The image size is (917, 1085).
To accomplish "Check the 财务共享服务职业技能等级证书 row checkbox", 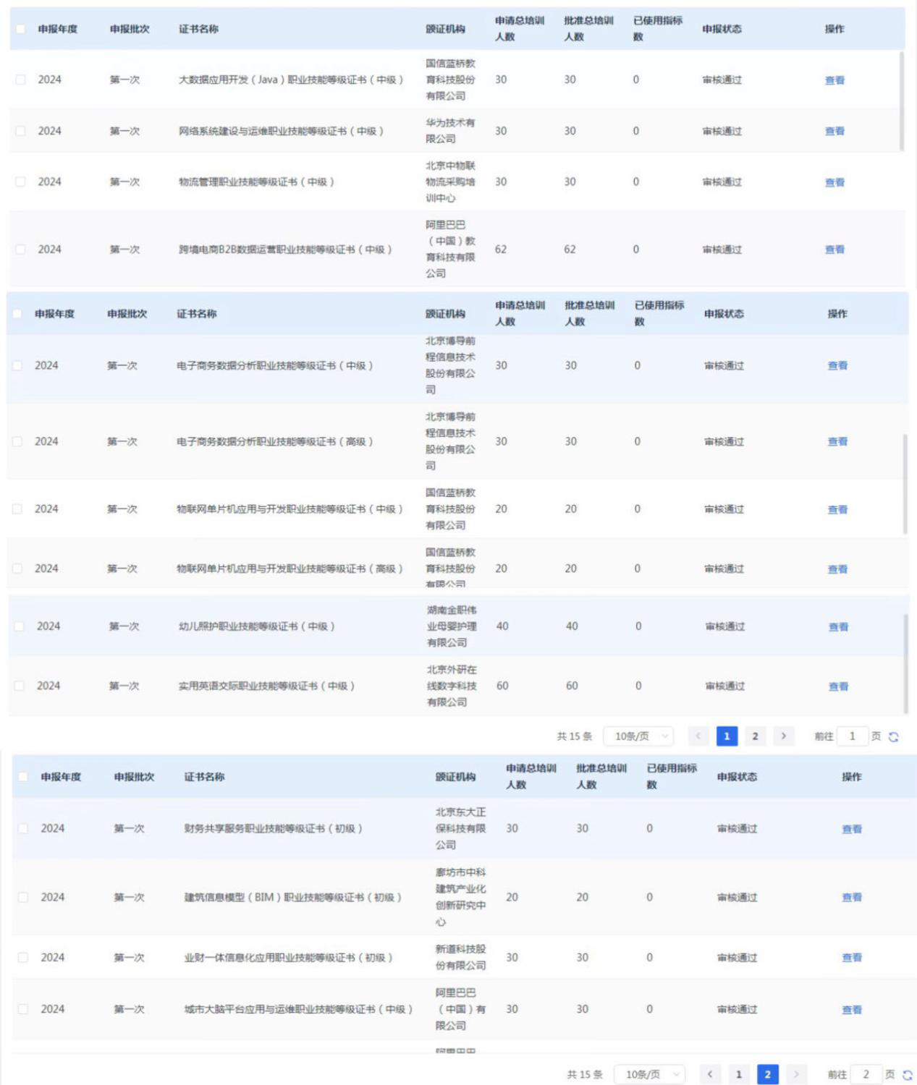I will [23, 828].
